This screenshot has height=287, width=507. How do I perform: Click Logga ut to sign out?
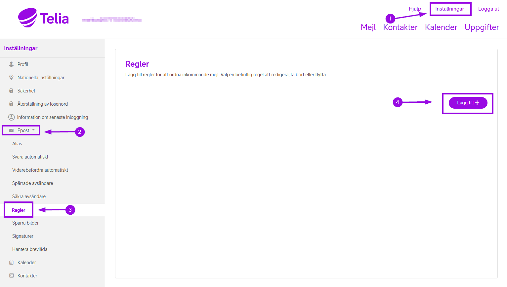[x=488, y=9]
